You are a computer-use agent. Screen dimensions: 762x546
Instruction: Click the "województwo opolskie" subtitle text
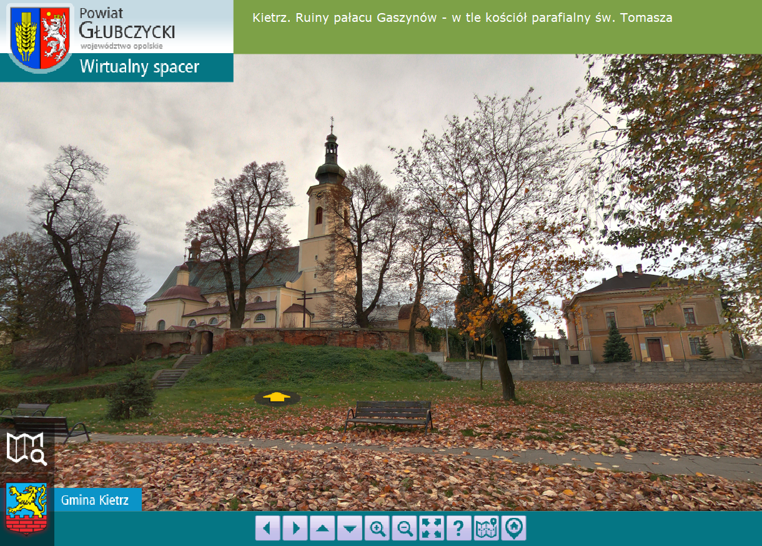tap(122, 46)
